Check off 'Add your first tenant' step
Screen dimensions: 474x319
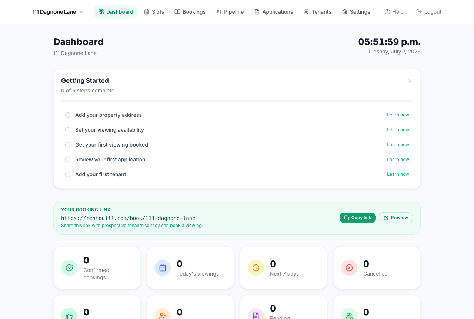[68, 174]
